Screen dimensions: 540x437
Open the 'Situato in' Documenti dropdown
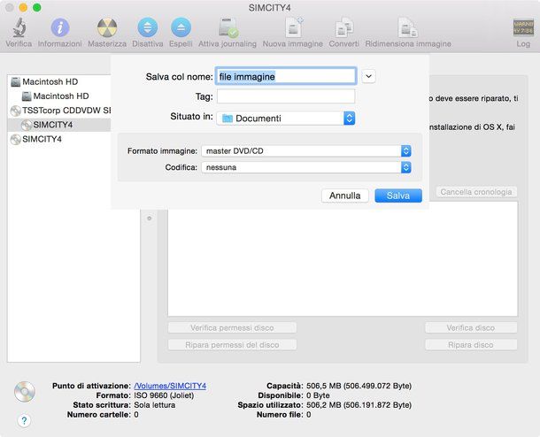pyautogui.click(x=286, y=119)
